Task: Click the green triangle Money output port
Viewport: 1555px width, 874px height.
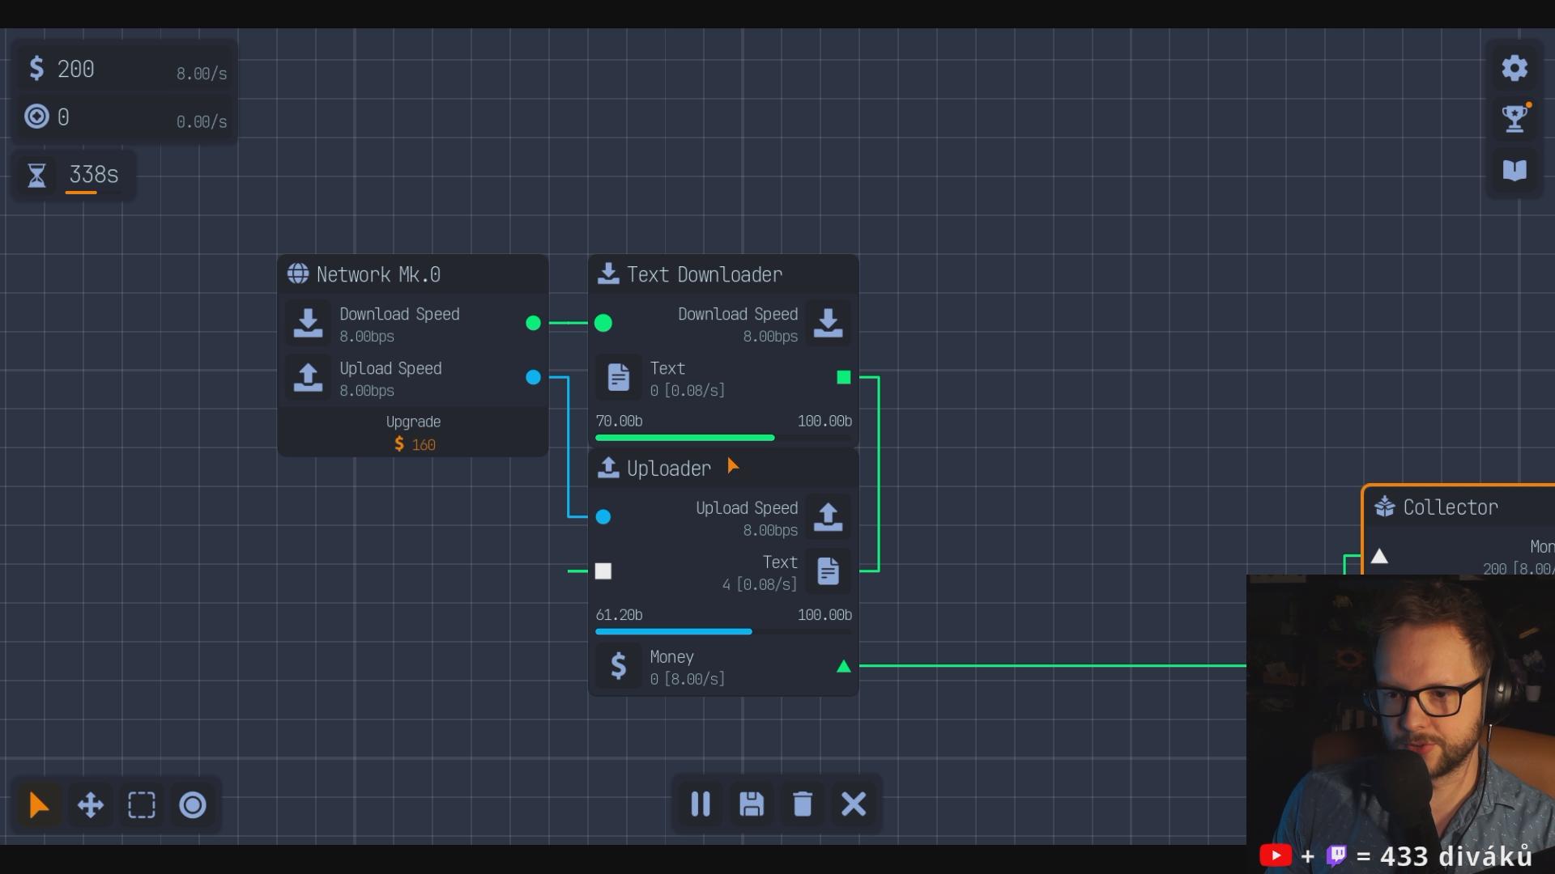Action: pos(844,666)
